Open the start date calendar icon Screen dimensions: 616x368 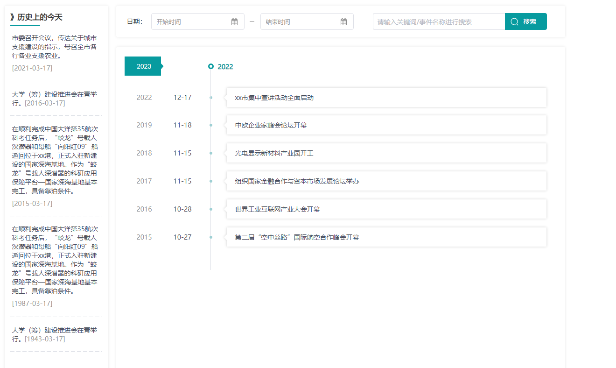click(235, 21)
